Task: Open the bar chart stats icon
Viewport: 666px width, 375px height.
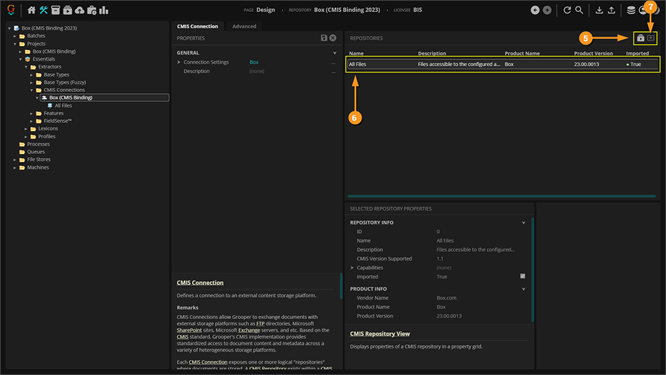Action: click(104, 10)
